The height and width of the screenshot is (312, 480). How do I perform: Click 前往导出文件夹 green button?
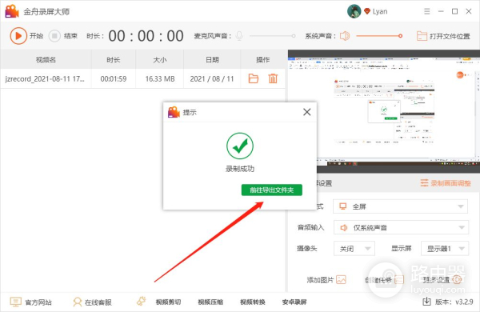[272, 190]
